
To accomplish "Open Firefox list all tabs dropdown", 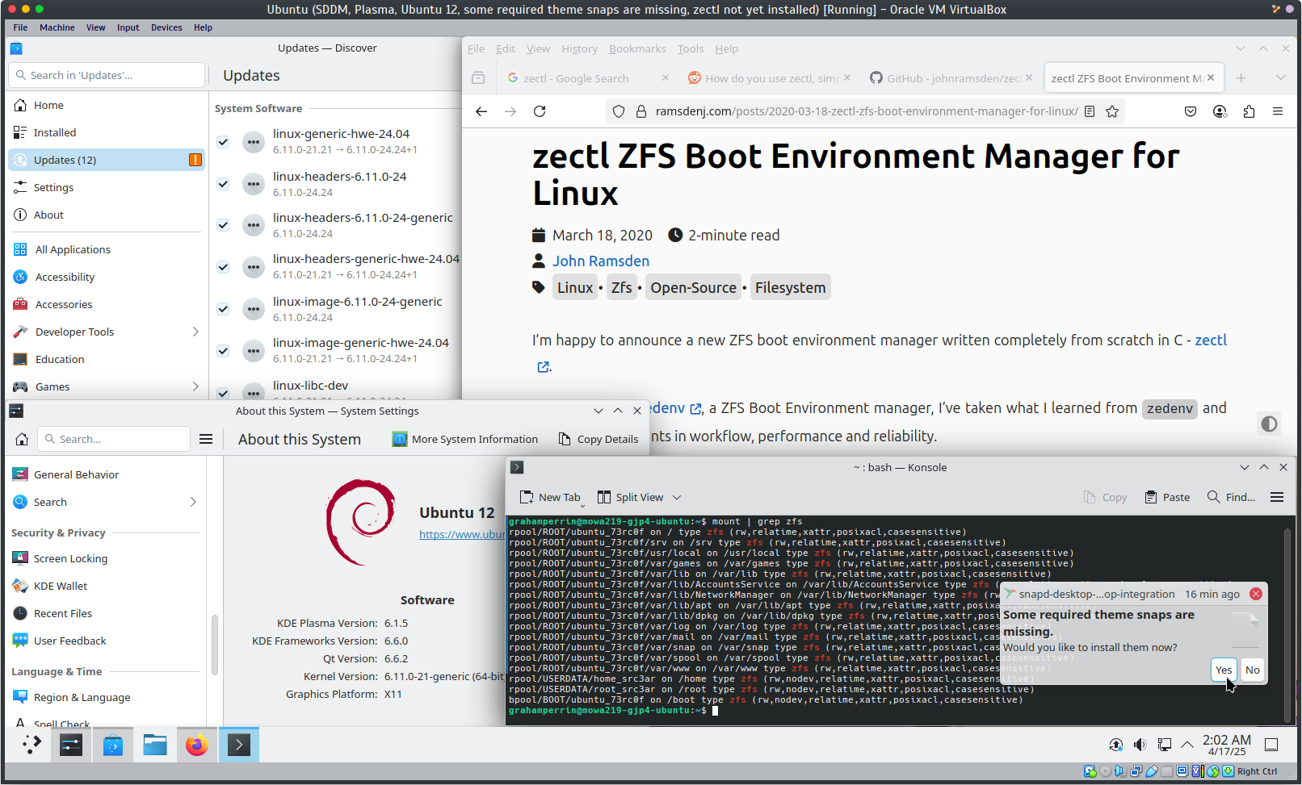I will point(1280,78).
